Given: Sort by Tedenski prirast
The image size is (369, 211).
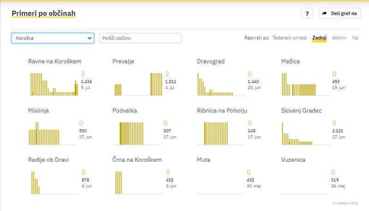Looking at the screenshot, I should coord(290,38).
